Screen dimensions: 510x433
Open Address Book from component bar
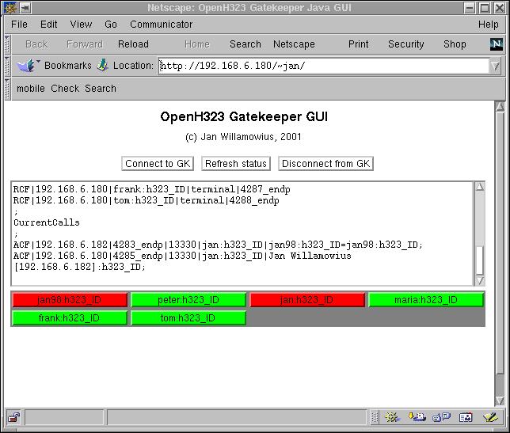466,417
